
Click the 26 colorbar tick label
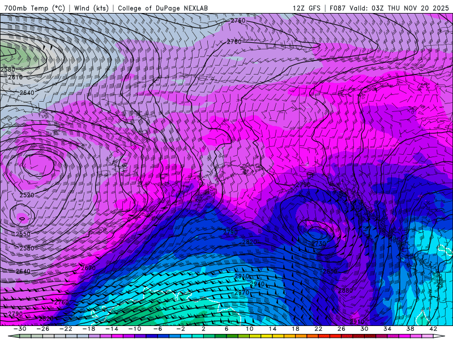[341, 329]
